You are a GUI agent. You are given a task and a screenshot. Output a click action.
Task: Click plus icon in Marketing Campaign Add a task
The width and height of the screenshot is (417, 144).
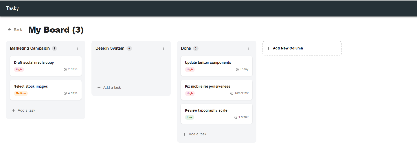(13, 110)
